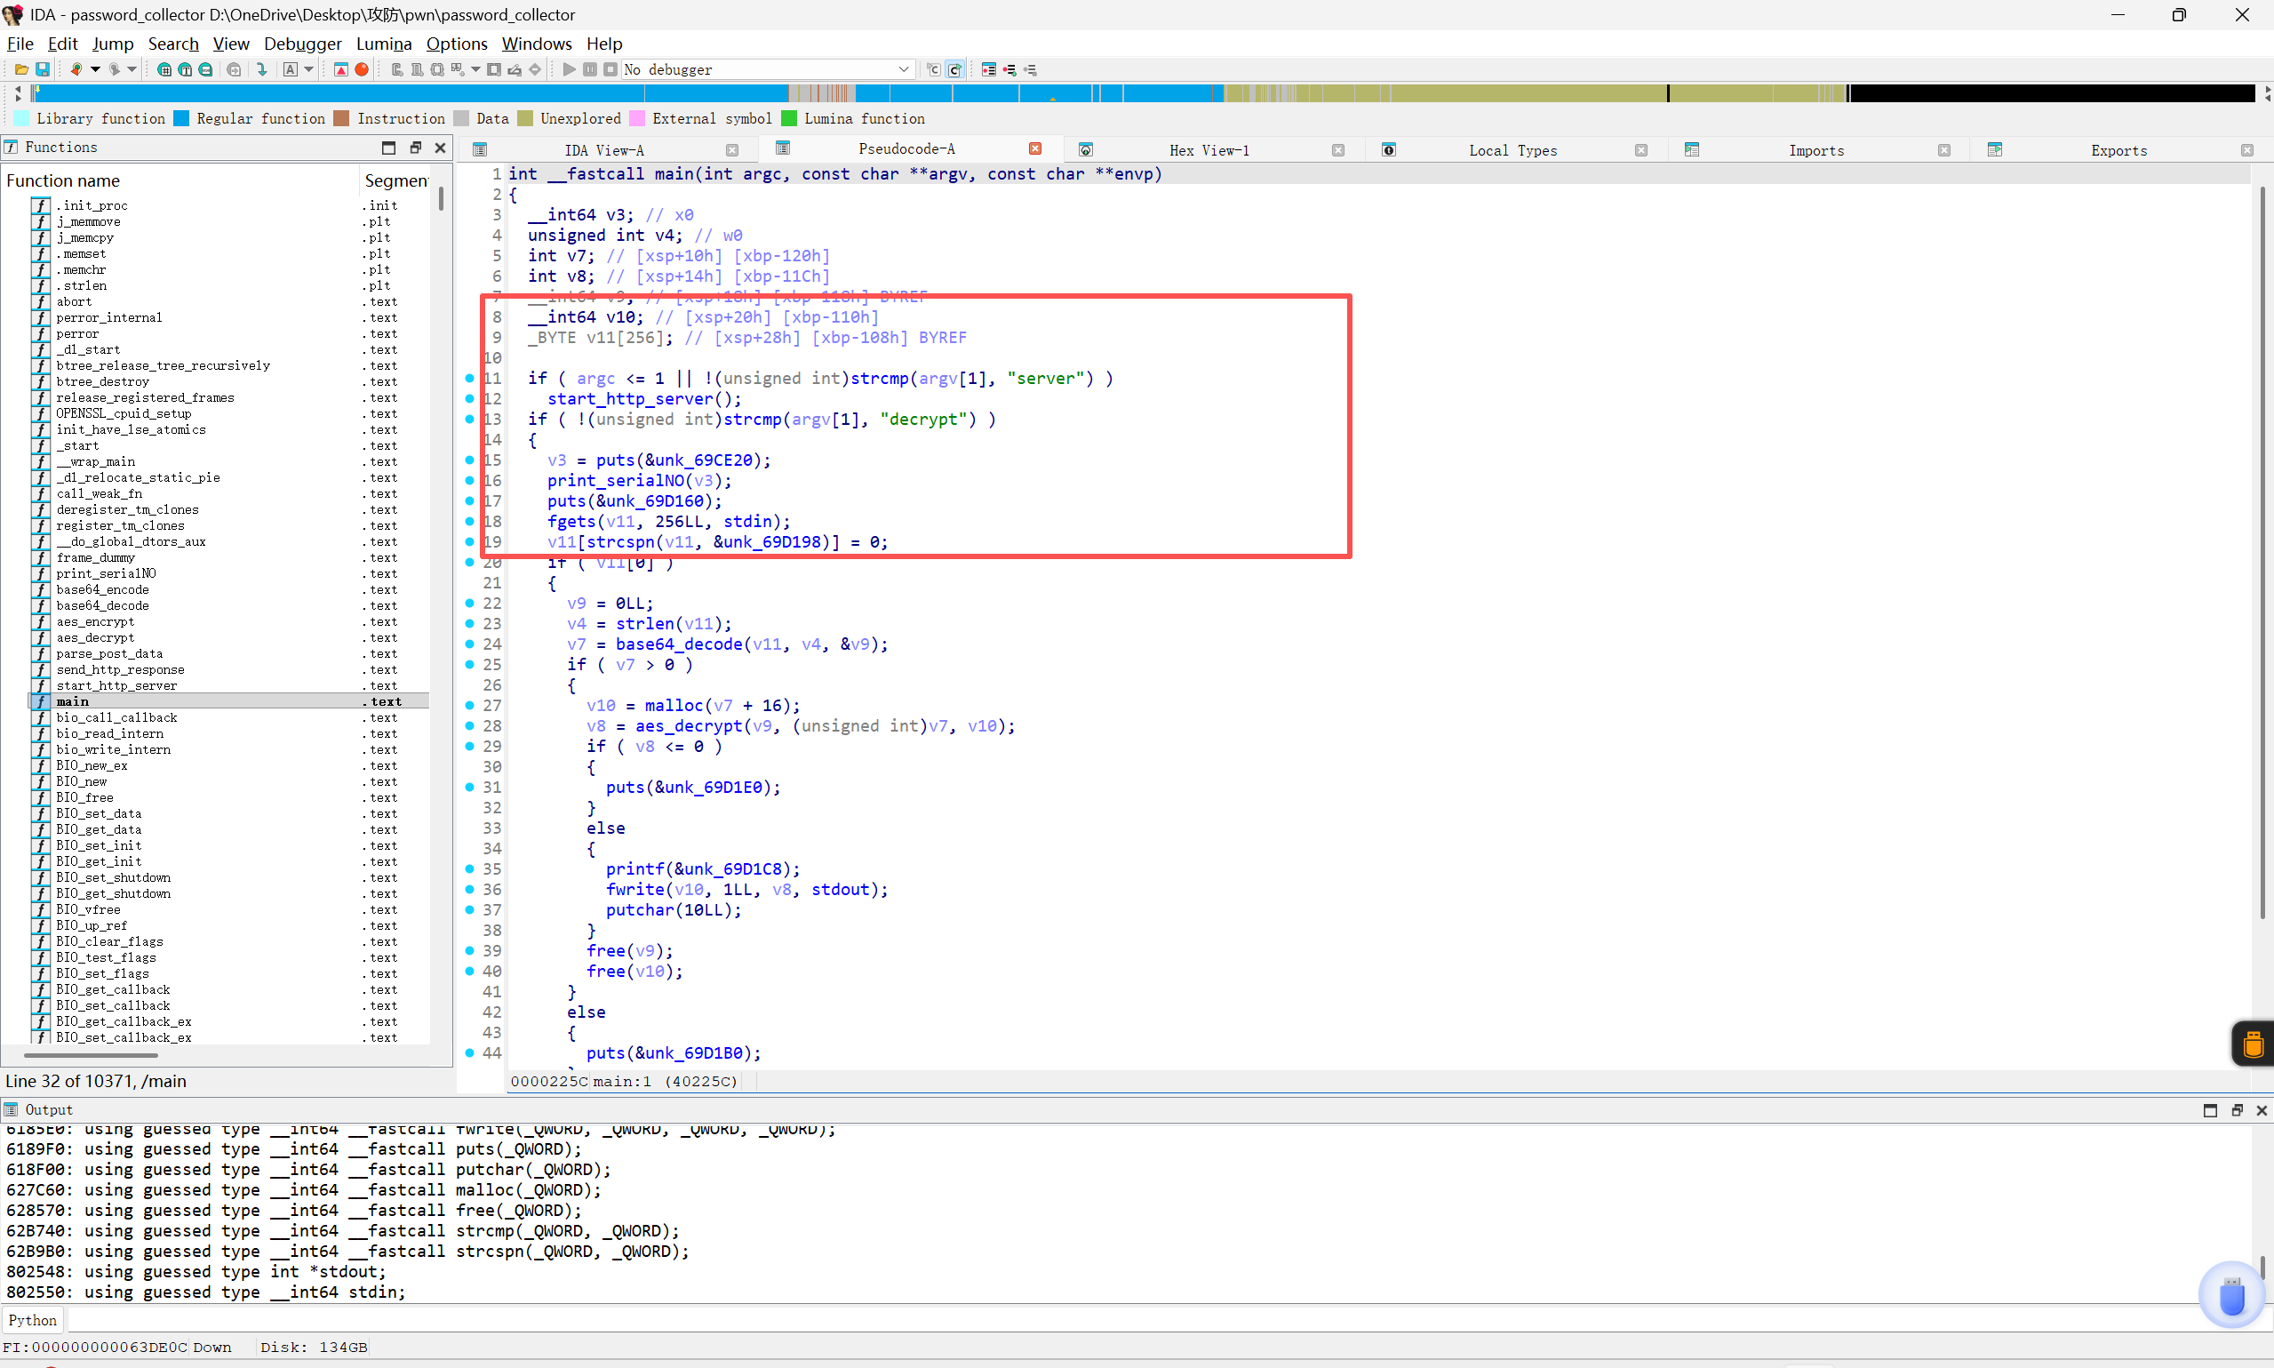This screenshot has height=1368, width=2274.
Task: Open the dropdown beside the letter A icon
Action: tap(308, 69)
